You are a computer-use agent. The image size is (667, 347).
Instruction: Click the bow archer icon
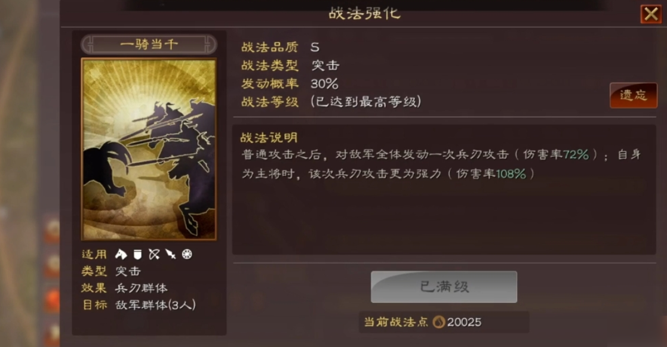[x=154, y=254]
